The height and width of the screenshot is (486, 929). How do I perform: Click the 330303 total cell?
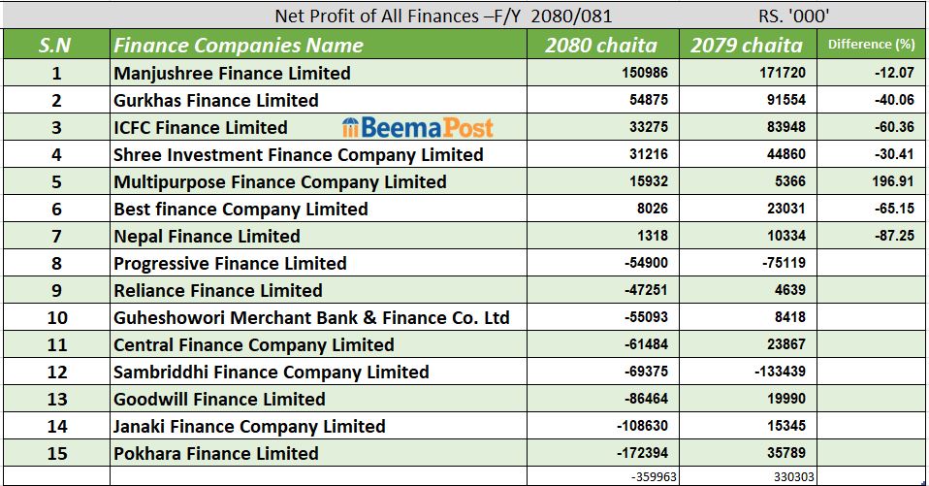point(794,476)
